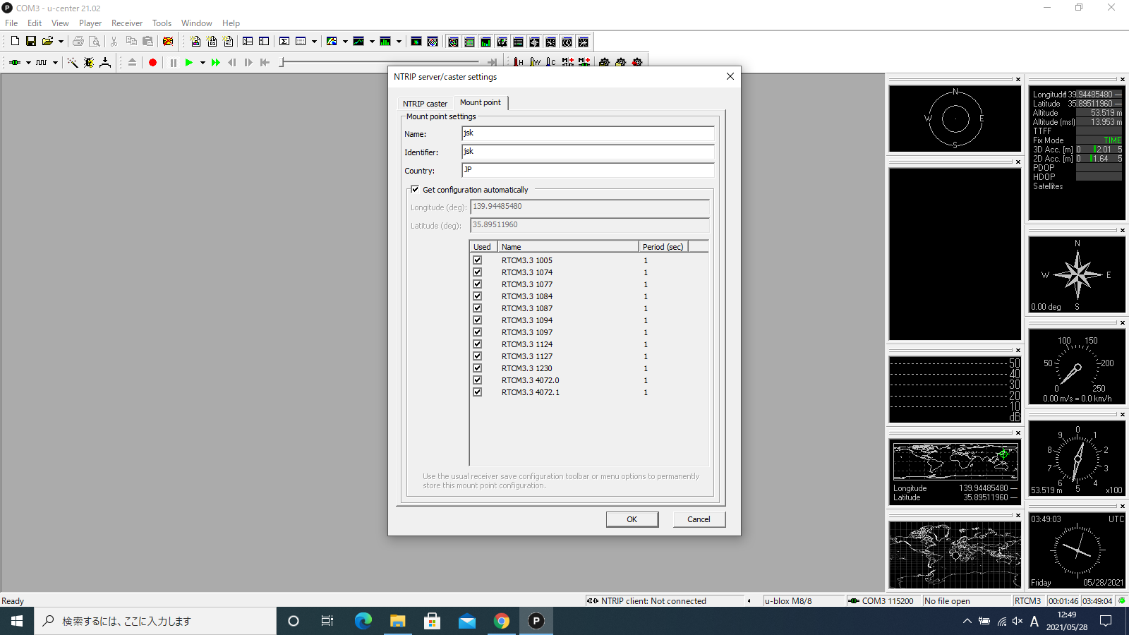Screen dimensions: 1129x635
Task: Open the File menu
Action: [x=11, y=23]
